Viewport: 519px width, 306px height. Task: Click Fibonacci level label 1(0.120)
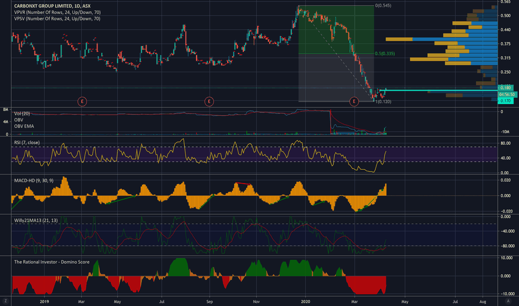tap(383, 102)
